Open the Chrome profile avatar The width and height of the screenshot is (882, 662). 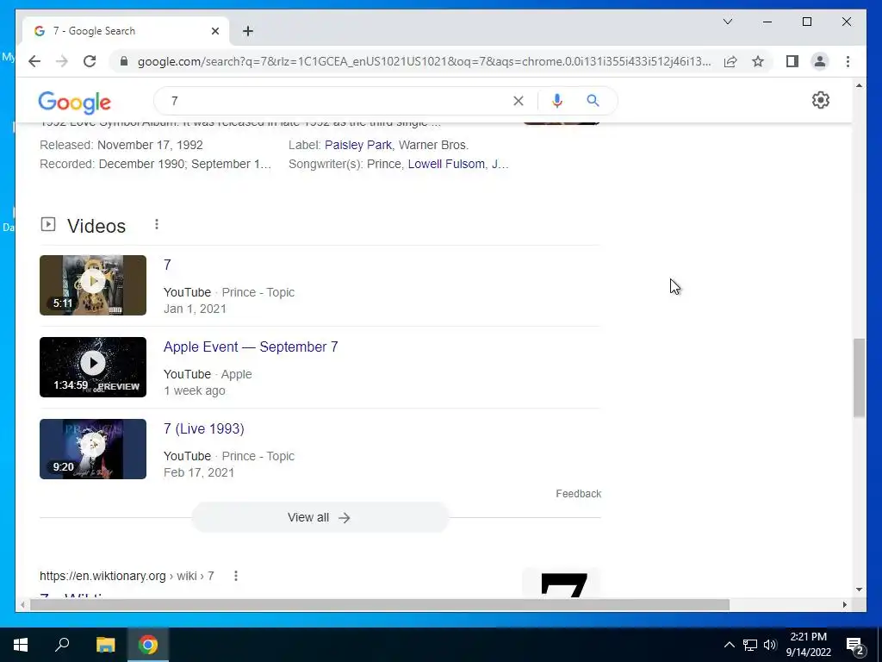click(820, 61)
